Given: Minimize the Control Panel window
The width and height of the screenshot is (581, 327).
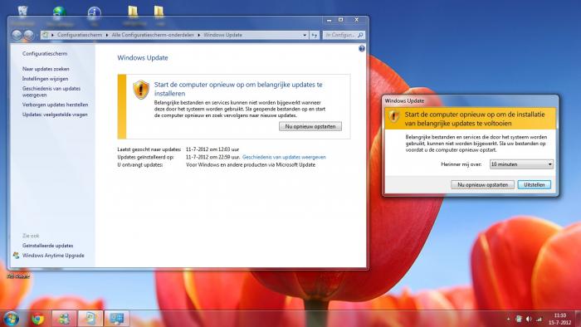Looking at the screenshot, I should [x=329, y=20].
